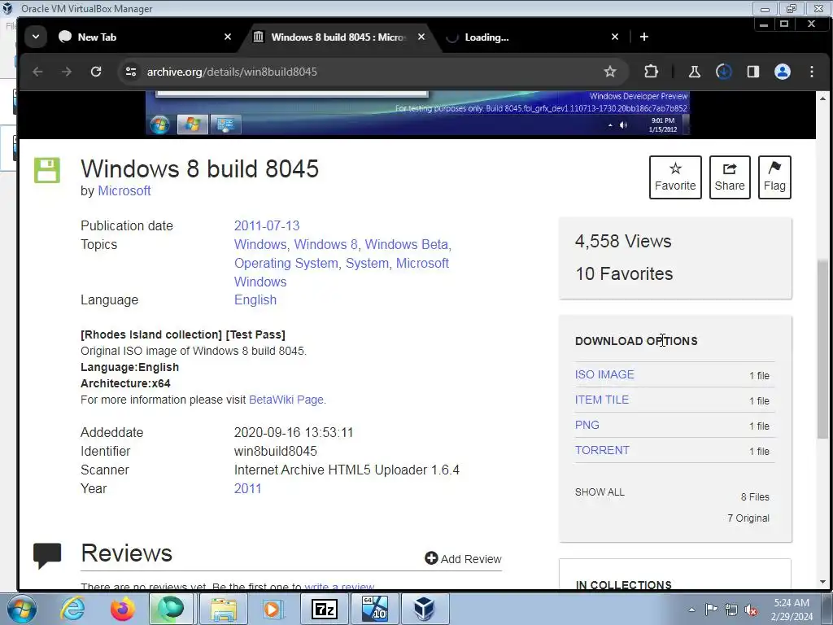Image resolution: width=833 pixels, height=625 pixels.
Task: Close the New Tab tab
Action: [x=228, y=37]
